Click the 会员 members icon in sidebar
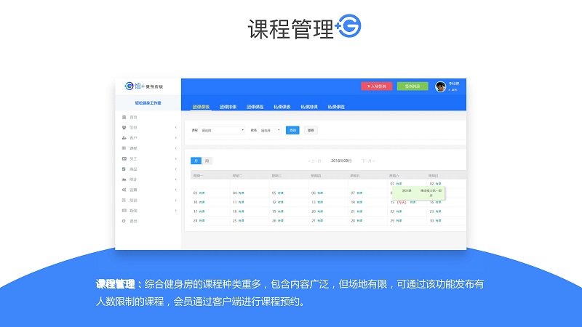Viewport: 582px width, 327px height. tap(124, 128)
